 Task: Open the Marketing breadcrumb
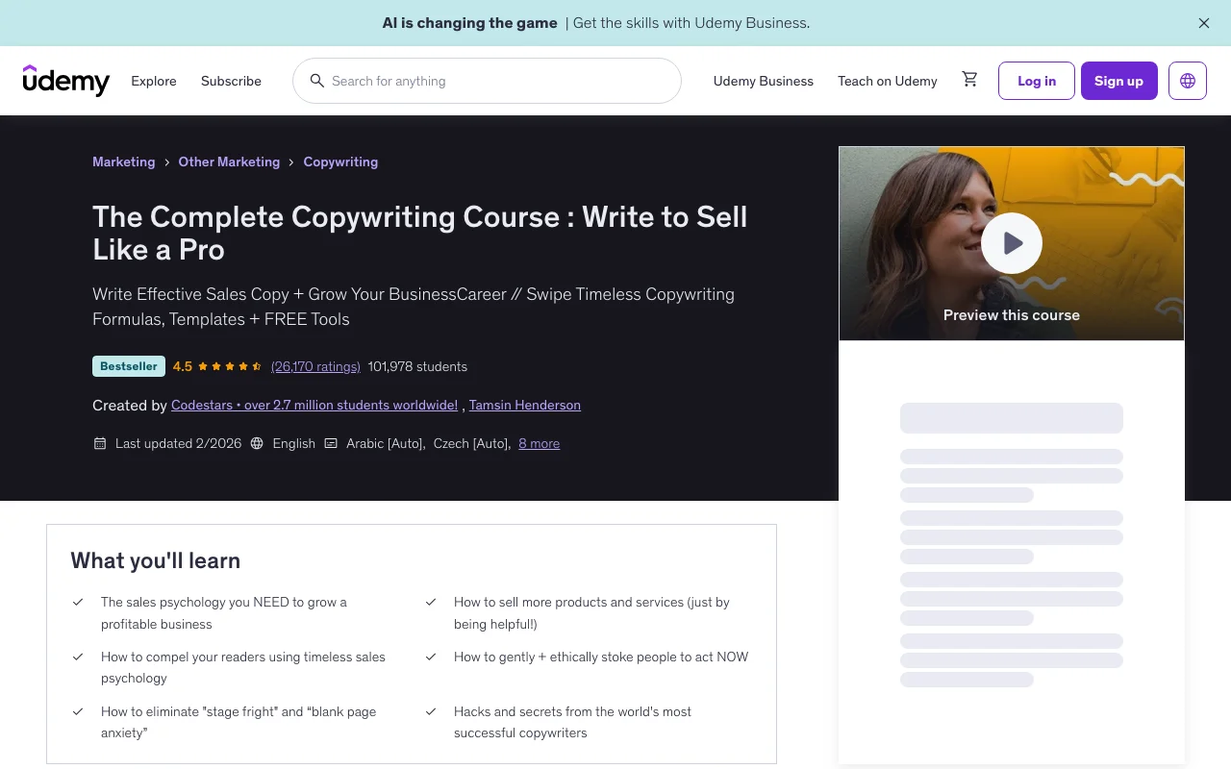[123, 161]
